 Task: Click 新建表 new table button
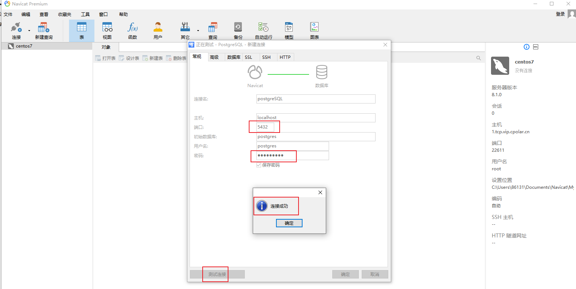(x=153, y=58)
